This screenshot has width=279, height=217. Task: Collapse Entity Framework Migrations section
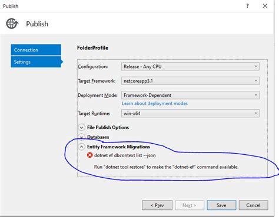click(x=81, y=147)
